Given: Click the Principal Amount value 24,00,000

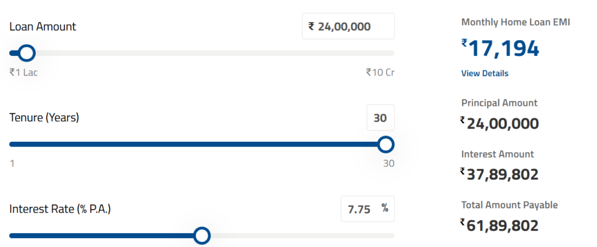Looking at the screenshot, I should pyautogui.click(x=503, y=124).
